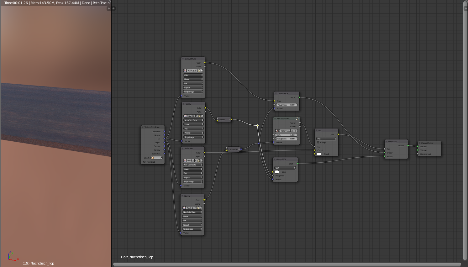
Task: Click PBR Fresnel.002 node title
Action: coord(283,118)
